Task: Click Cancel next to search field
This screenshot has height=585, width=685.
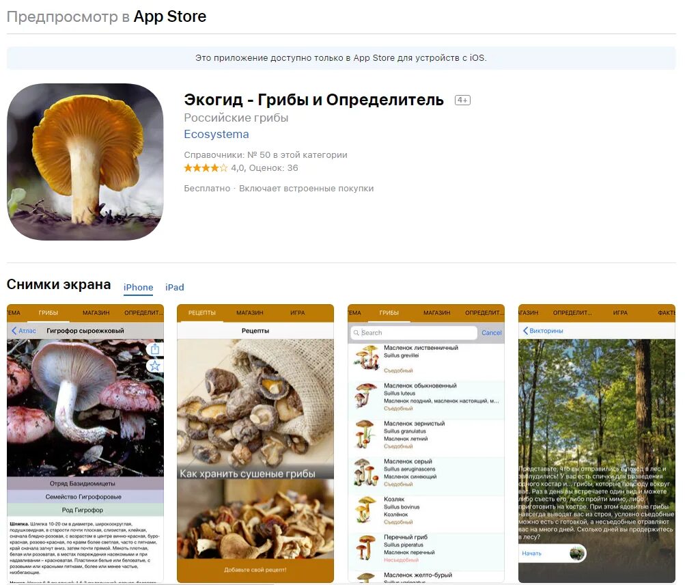Action: [492, 333]
